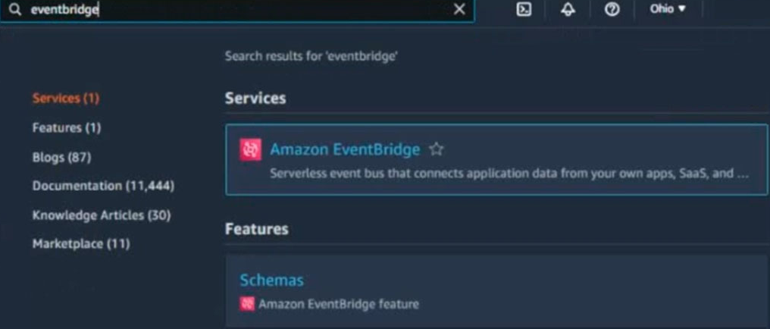Select the Knowledge Articles (30) filter
The width and height of the screenshot is (770, 329).
(102, 215)
